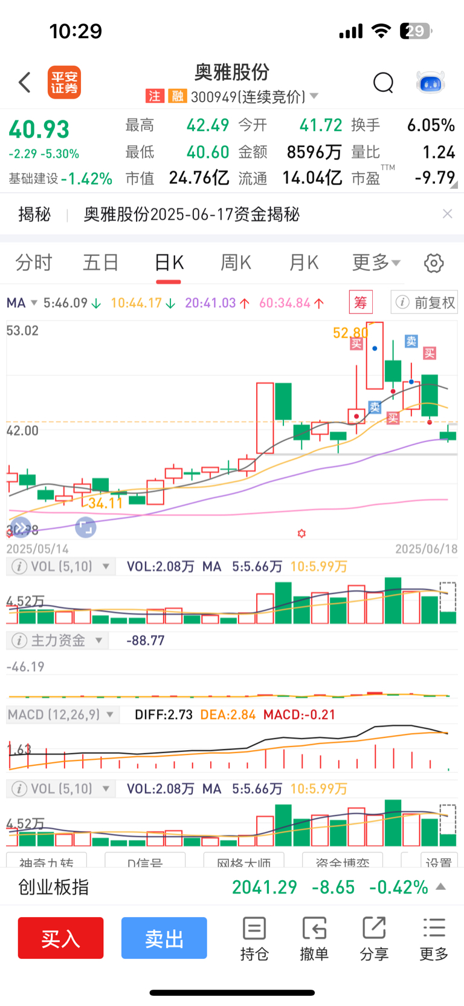This screenshot has height=1006, width=464.
Task: Select the 日K chart tab
Action: [169, 263]
